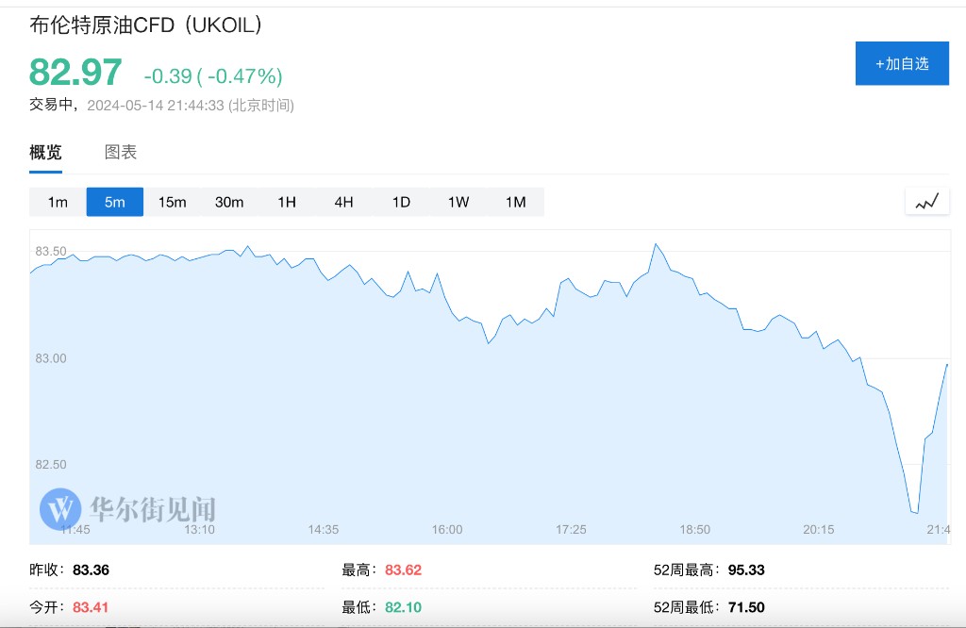Click the chart style line icon
The height and width of the screenshot is (628, 966).
click(926, 201)
